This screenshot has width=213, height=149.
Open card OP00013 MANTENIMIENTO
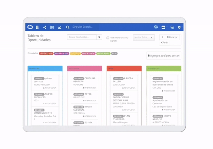click(45, 116)
